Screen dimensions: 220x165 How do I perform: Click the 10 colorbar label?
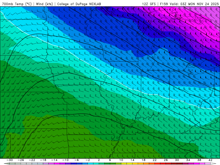click(x=121, y=160)
